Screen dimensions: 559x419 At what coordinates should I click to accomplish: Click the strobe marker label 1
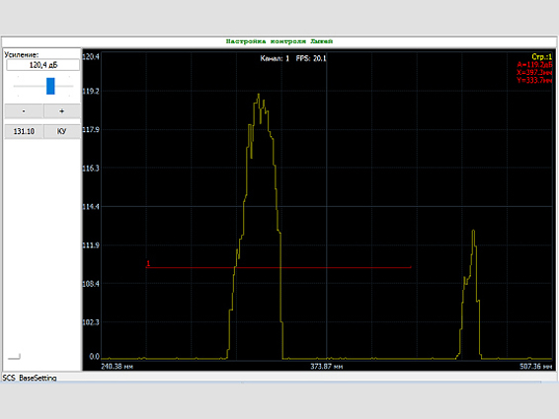[148, 263]
